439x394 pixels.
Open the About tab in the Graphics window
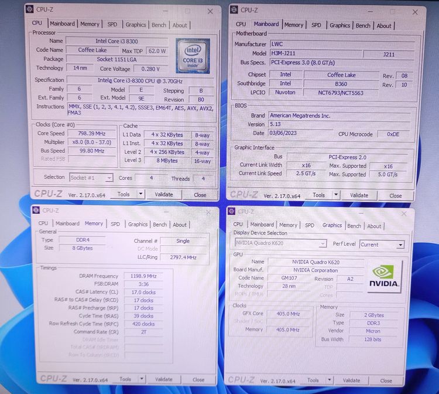point(374,226)
